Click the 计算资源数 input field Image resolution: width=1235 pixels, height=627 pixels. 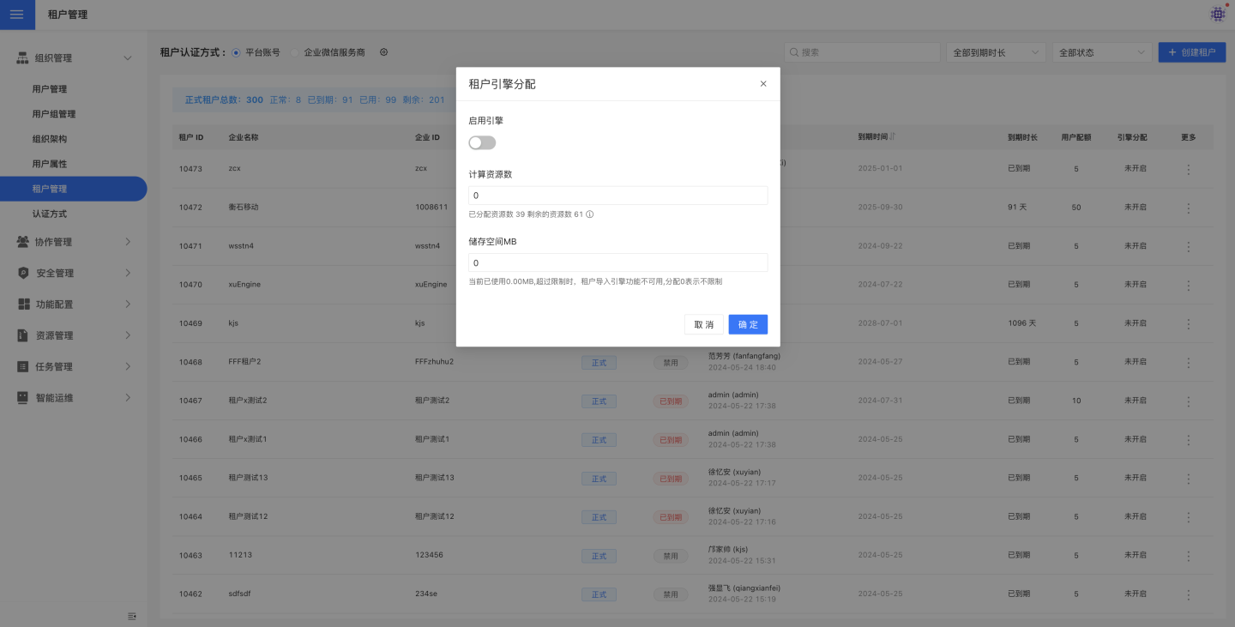[617, 196]
